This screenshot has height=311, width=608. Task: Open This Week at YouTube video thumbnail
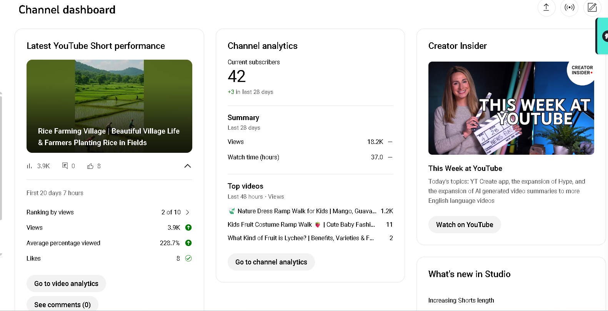click(x=511, y=108)
